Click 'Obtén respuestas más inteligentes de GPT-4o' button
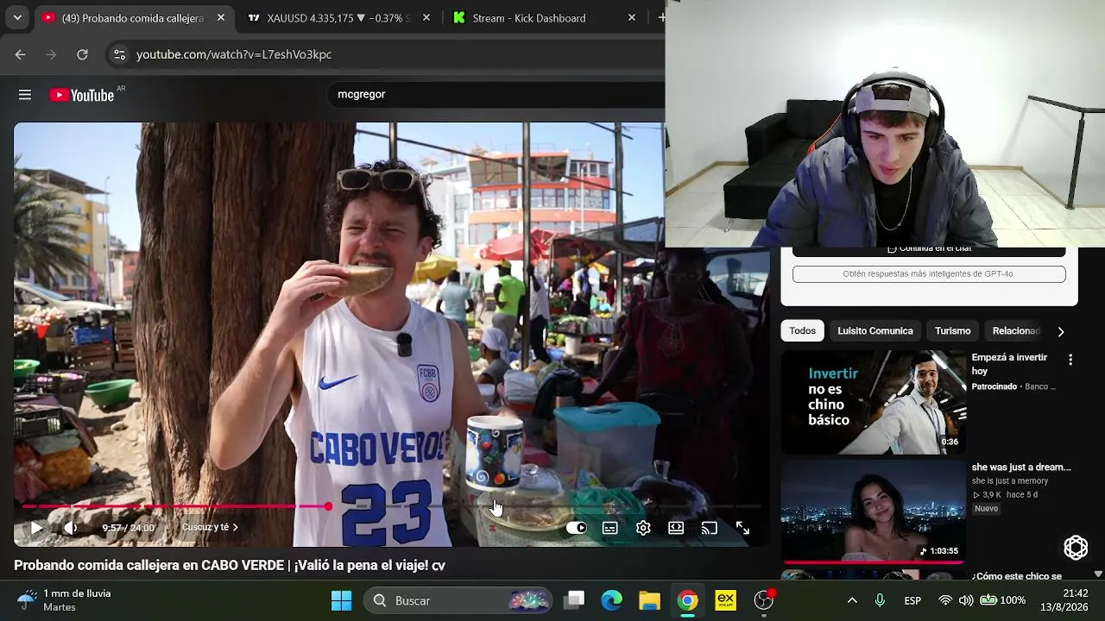The image size is (1105, 621). pos(929,274)
